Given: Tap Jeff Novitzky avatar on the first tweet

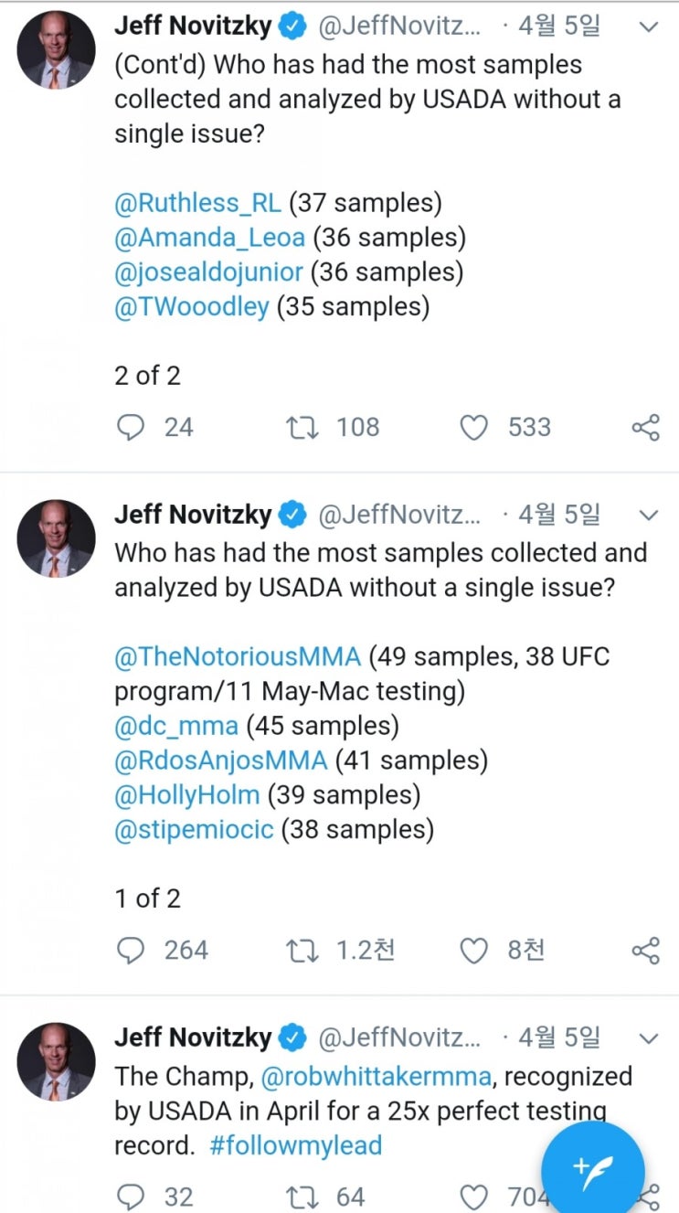Looking at the screenshot, I should [x=57, y=50].
